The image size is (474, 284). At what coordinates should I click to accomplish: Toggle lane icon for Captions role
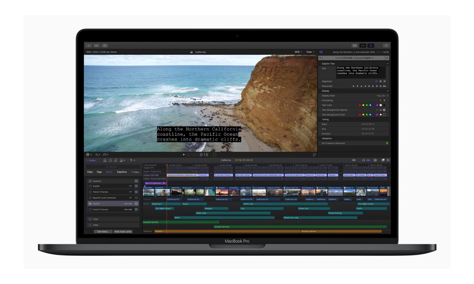(137, 181)
